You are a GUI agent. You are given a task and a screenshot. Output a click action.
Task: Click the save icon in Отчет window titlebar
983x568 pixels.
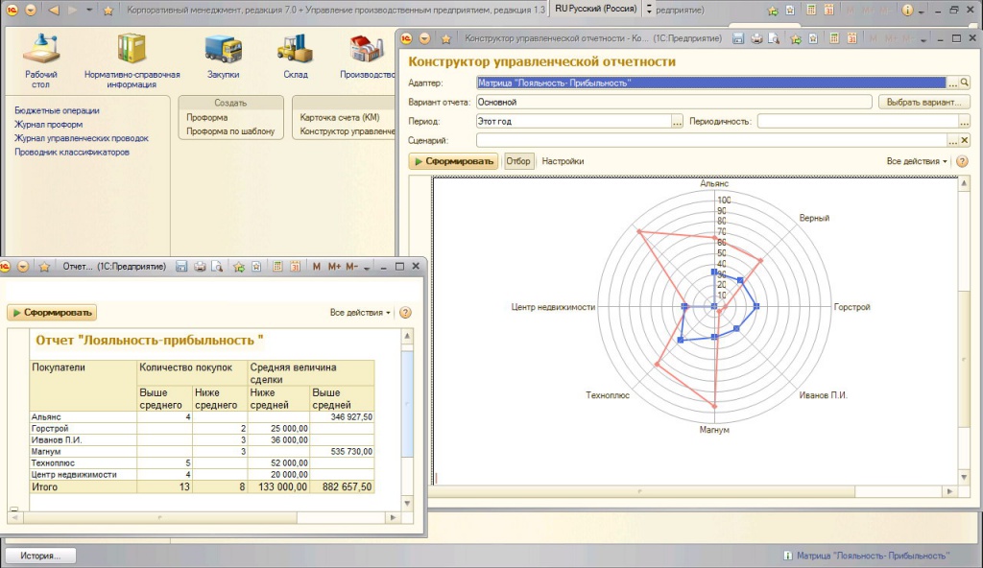click(x=181, y=267)
